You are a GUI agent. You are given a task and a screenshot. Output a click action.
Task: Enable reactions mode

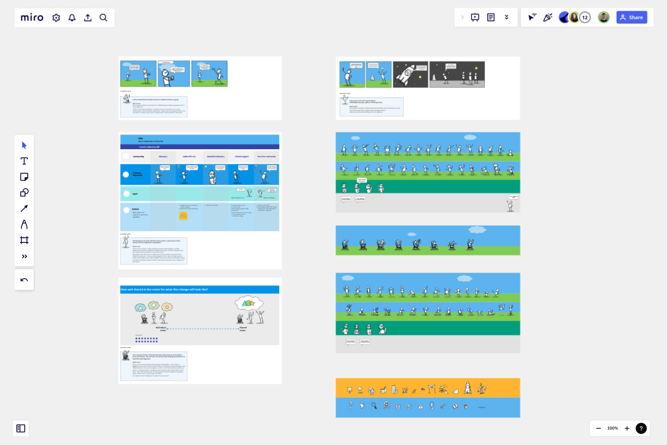coord(548,17)
